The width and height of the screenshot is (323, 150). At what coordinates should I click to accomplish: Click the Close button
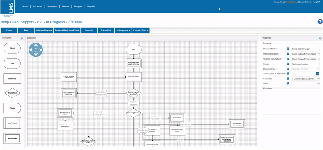[9, 31]
